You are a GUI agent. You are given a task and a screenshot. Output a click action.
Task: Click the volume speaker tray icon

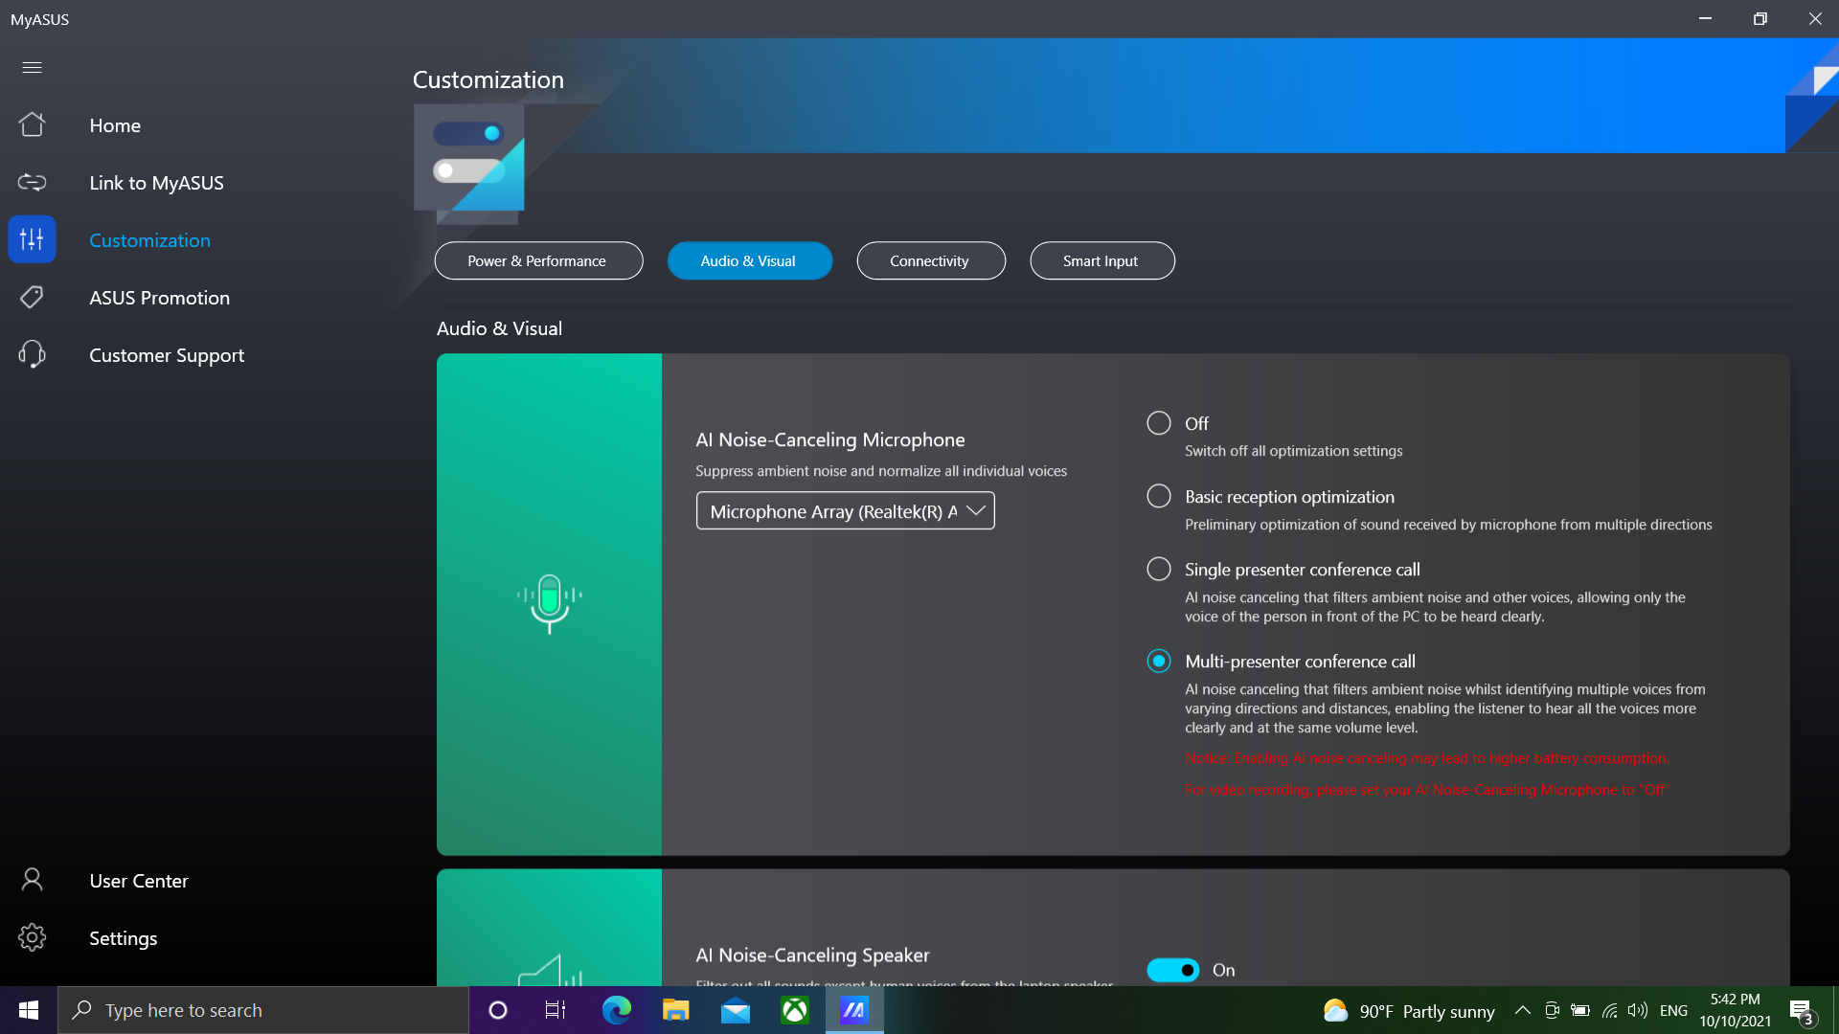tap(1638, 1010)
